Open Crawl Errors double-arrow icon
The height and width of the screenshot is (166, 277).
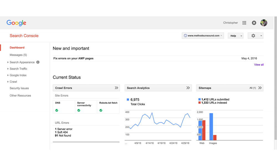117,88
